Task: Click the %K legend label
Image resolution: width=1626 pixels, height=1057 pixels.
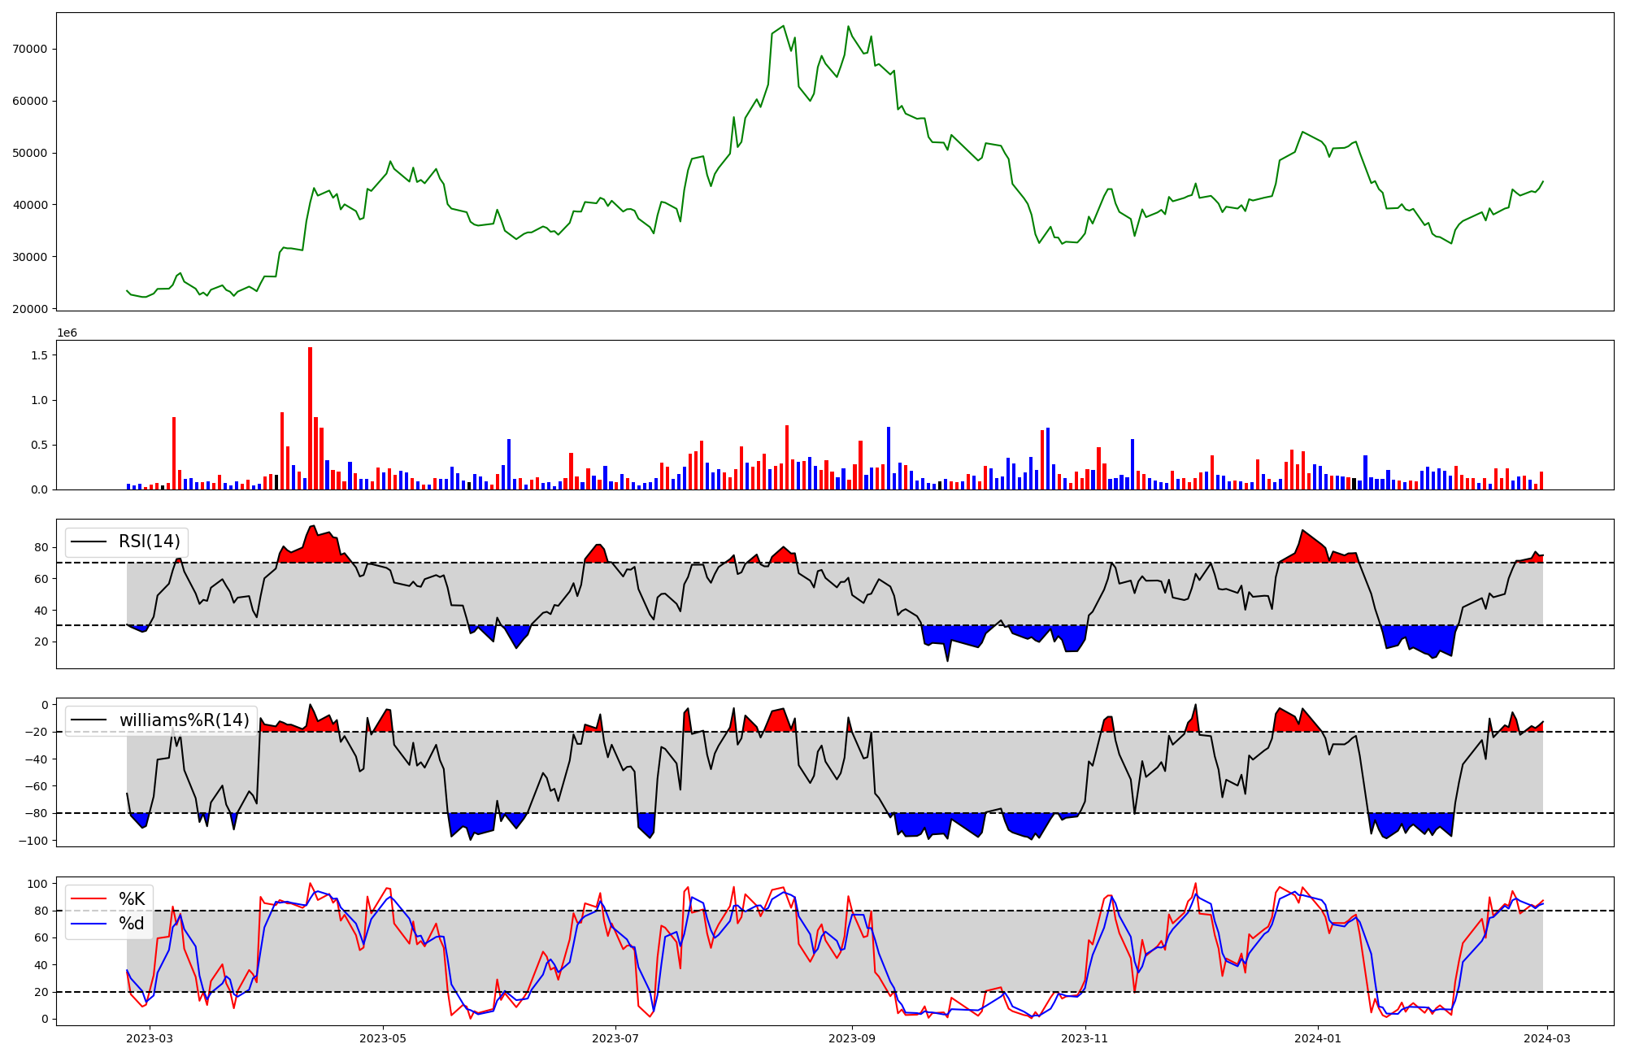Action: (x=132, y=898)
